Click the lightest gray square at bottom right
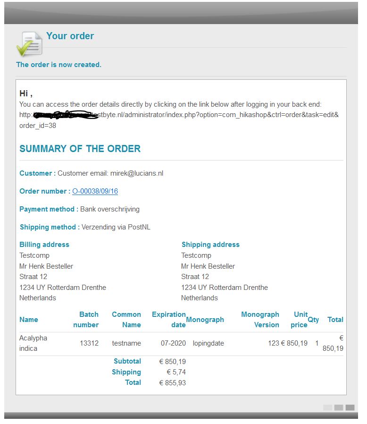Screen dimensions: 367x424 tap(327, 407)
